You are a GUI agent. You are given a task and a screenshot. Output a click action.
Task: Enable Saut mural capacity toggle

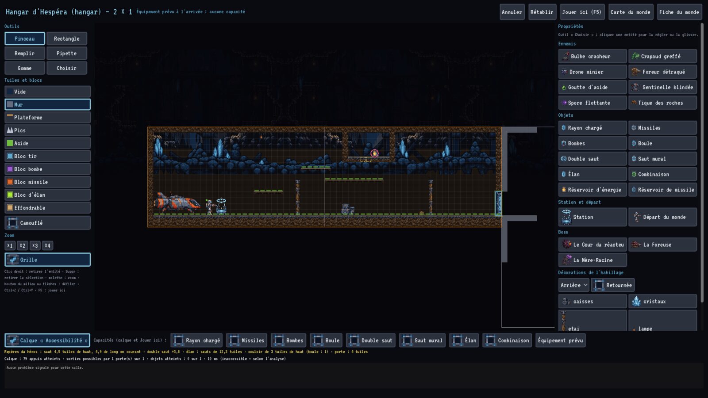coord(422,341)
